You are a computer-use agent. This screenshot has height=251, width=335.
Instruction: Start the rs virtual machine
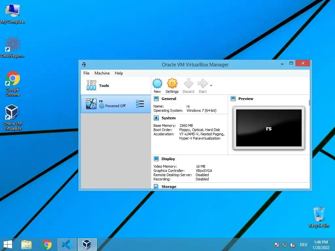click(203, 83)
